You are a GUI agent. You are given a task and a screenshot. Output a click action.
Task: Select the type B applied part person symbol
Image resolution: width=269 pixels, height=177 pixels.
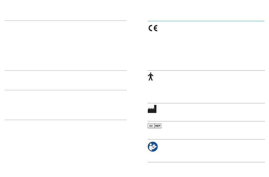click(151, 77)
